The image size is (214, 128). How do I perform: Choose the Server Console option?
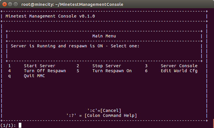[x=179, y=66]
